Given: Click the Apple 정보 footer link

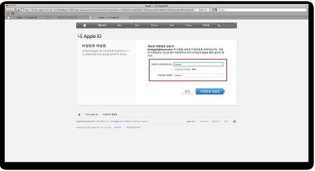Looking at the screenshot, I should [x=191, y=121].
